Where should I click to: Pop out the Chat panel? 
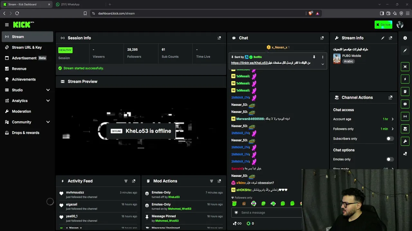(x=322, y=38)
